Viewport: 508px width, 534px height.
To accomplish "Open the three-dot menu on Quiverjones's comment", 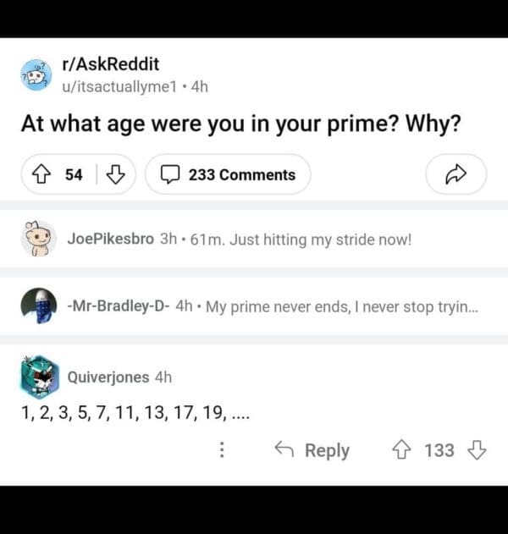I will tap(222, 450).
